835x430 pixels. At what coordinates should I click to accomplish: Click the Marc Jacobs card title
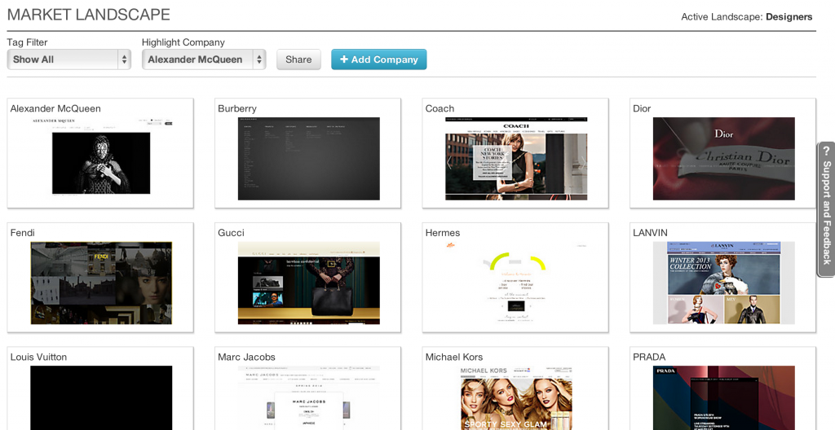[x=246, y=357]
